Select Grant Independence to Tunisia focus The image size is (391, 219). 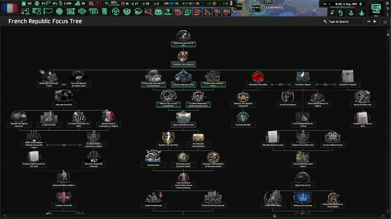303,119
